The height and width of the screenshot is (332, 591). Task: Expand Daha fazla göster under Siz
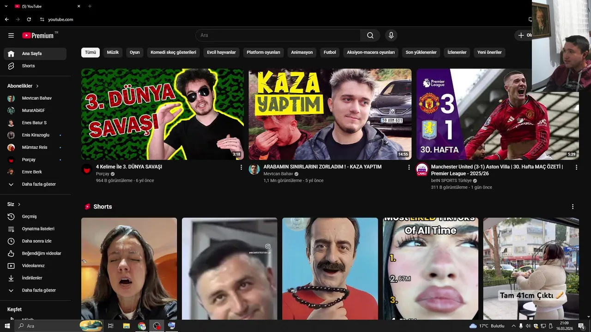click(35, 290)
